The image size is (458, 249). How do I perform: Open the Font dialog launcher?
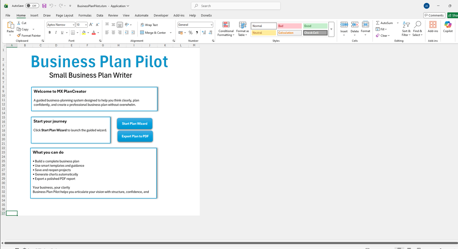click(x=100, y=41)
